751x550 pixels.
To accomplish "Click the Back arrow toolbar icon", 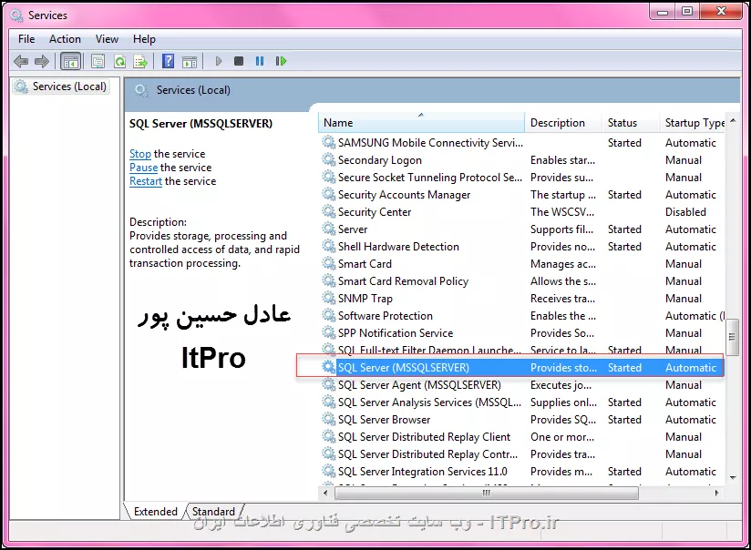I will click(21, 61).
